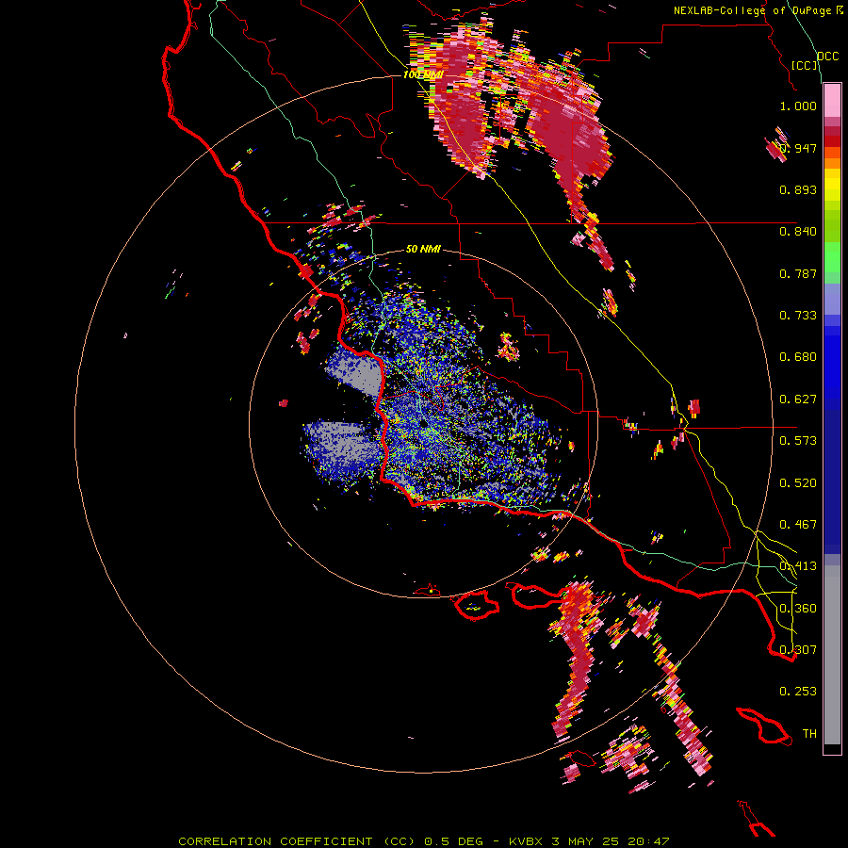Select the 0.253 legend value
The height and width of the screenshot is (848, 848).
click(x=798, y=692)
